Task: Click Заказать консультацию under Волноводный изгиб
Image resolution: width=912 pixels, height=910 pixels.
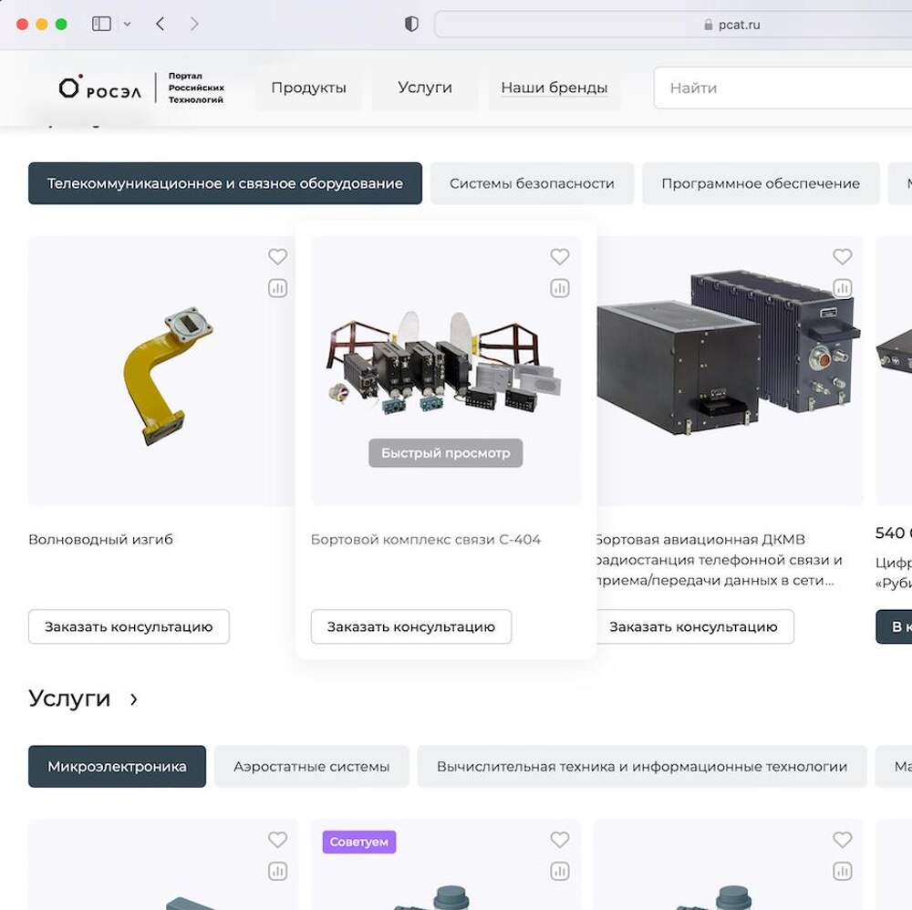Action: [129, 626]
